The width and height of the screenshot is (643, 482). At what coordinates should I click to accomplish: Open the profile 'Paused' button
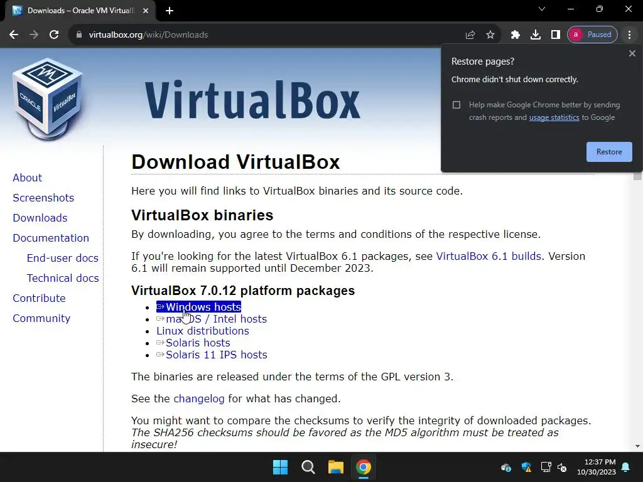tap(593, 35)
